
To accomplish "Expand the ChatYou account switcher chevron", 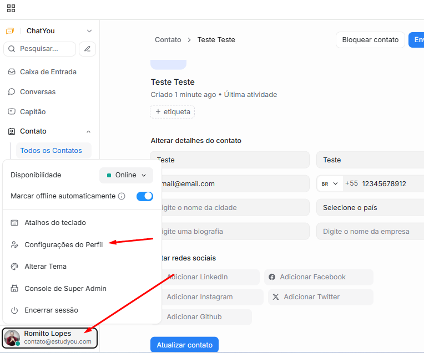I will coord(89,31).
